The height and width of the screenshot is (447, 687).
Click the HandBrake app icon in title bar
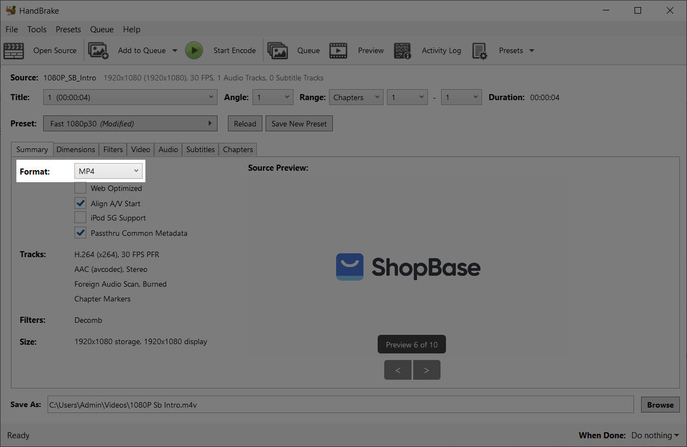coord(11,10)
